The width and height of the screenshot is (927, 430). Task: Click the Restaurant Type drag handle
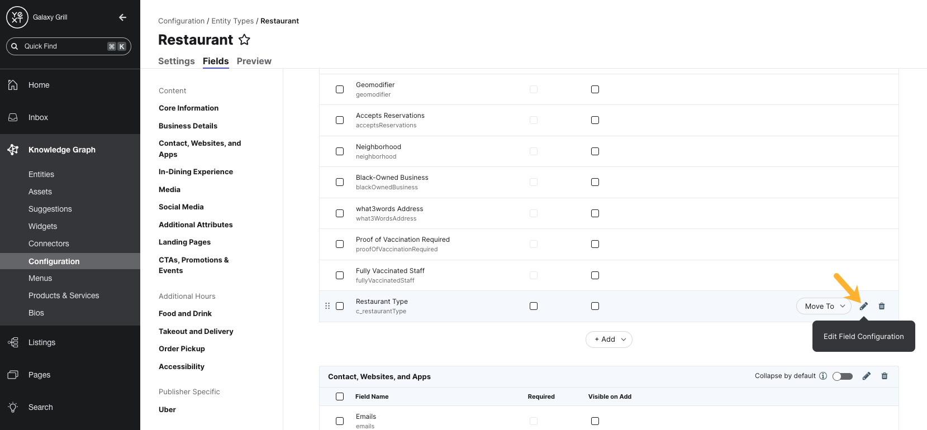pos(327,306)
